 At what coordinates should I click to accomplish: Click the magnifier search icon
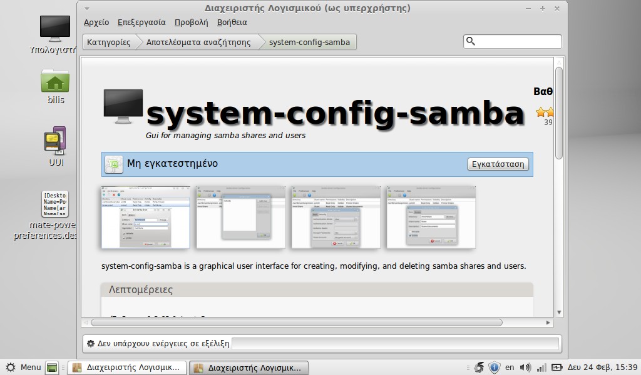[x=471, y=41]
